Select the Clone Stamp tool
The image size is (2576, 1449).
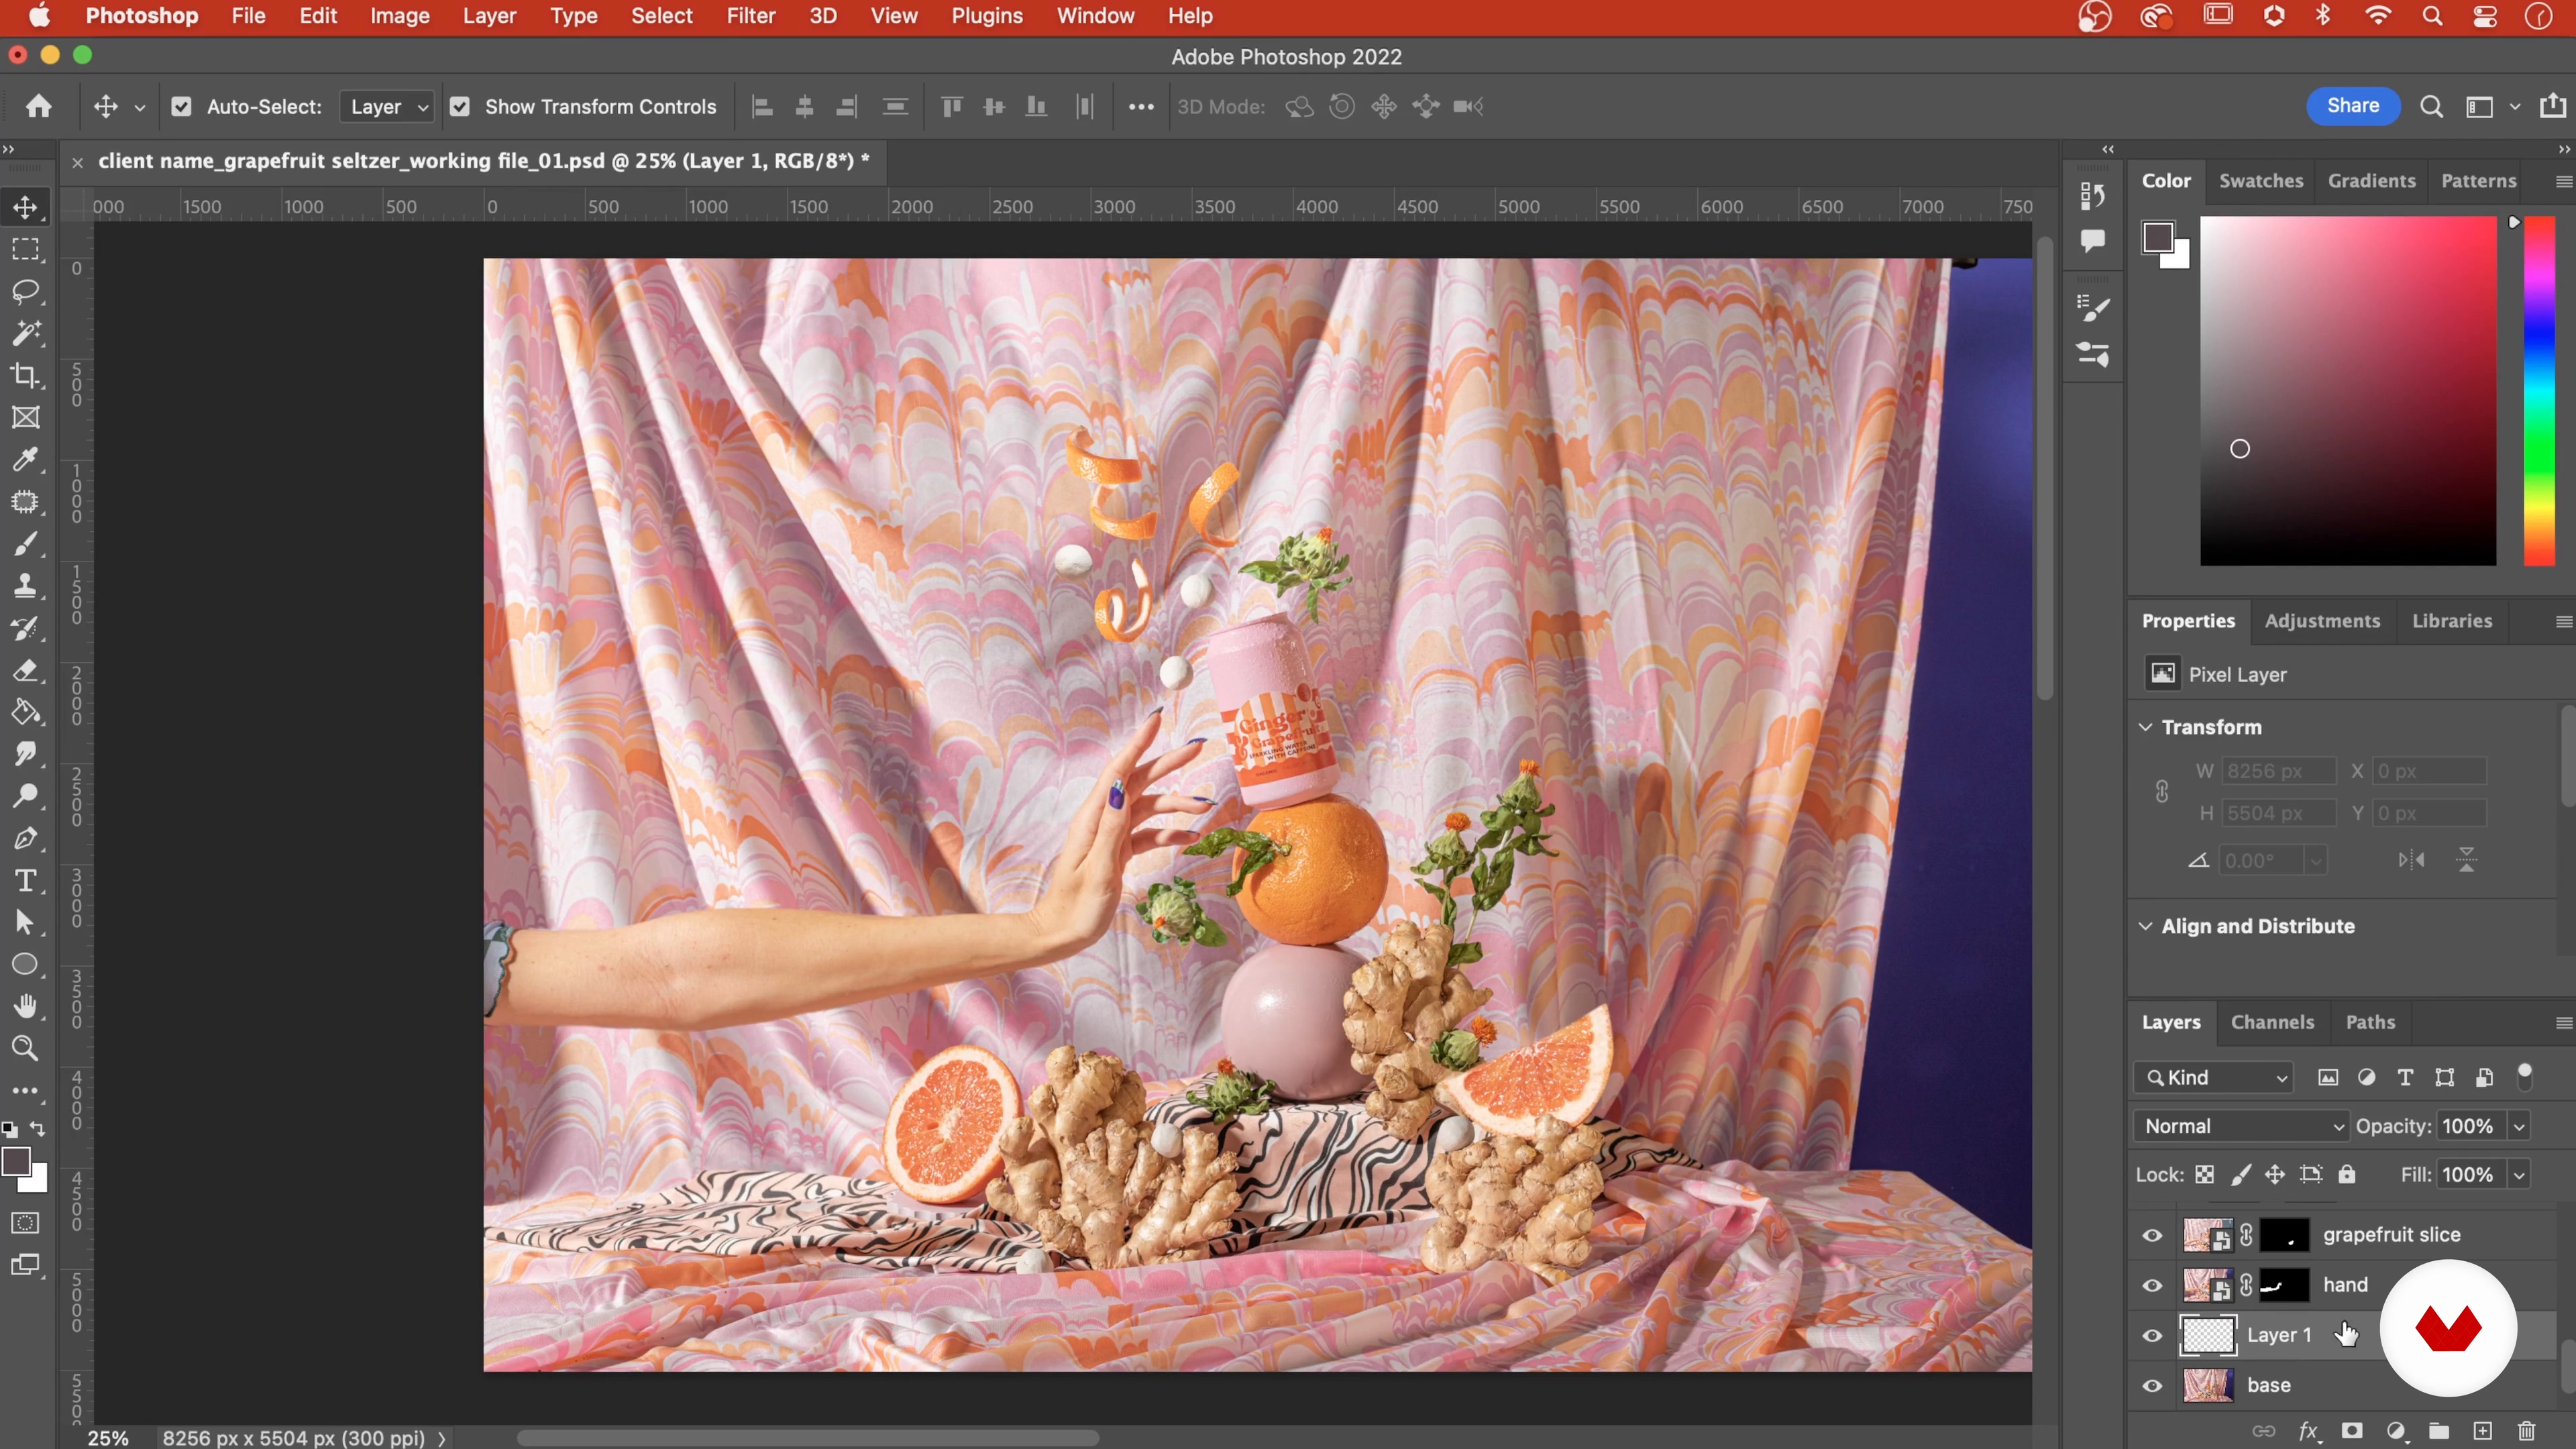(26, 586)
